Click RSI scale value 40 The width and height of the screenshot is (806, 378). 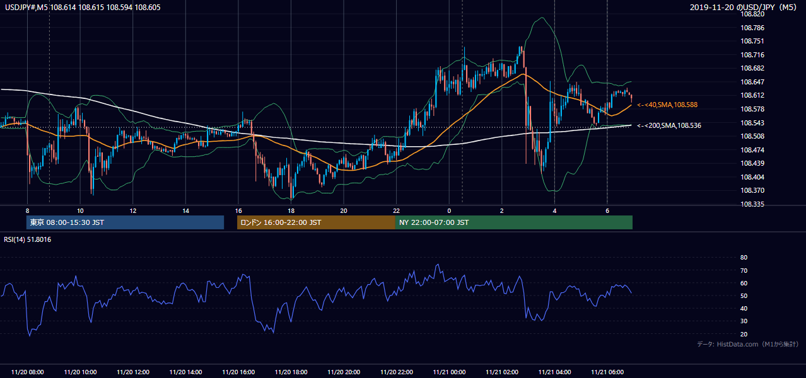(x=744, y=308)
